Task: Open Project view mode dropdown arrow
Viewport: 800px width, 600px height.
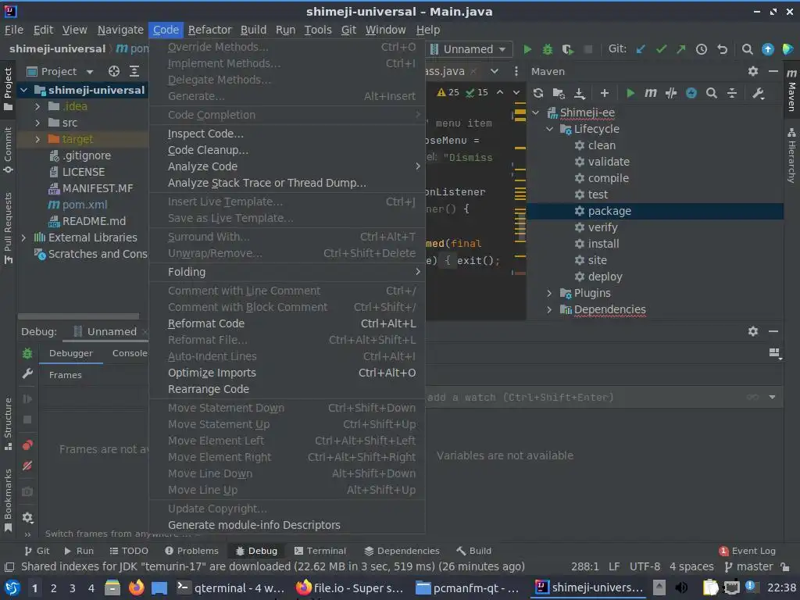Action: coord(90,72)
